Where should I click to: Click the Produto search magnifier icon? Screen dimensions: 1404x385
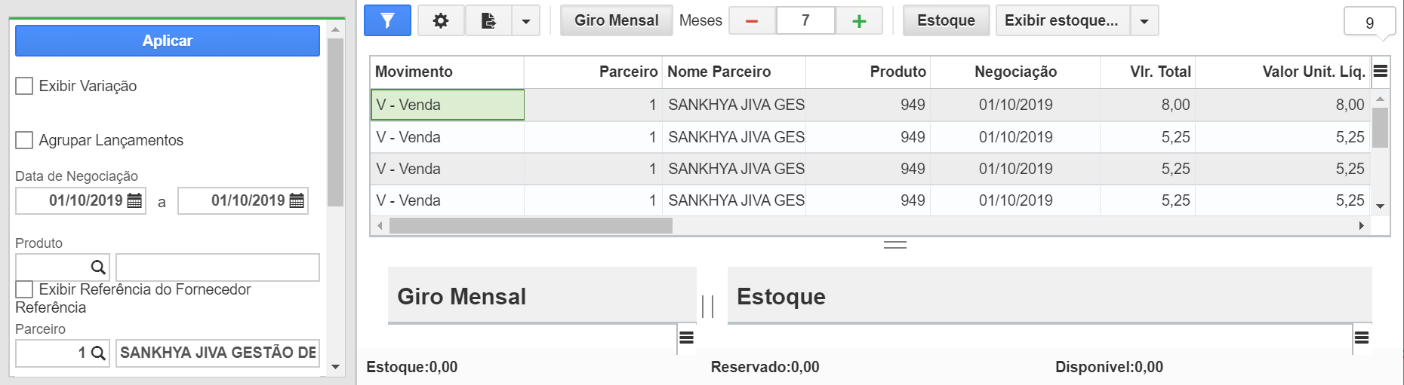(x=98, y=267)
